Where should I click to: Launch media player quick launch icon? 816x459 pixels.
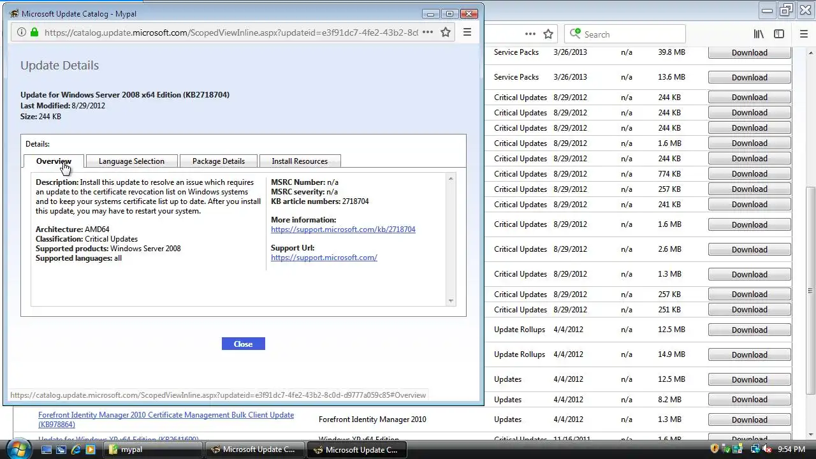click(91, 449)
